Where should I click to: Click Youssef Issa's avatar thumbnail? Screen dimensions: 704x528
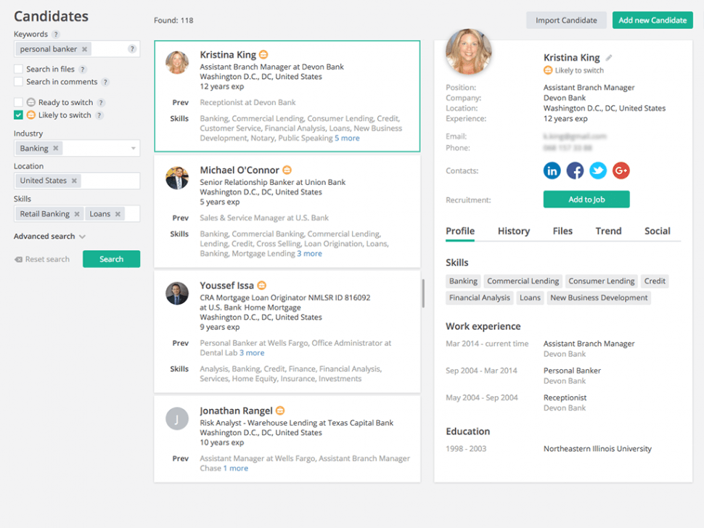coord(177,294)
